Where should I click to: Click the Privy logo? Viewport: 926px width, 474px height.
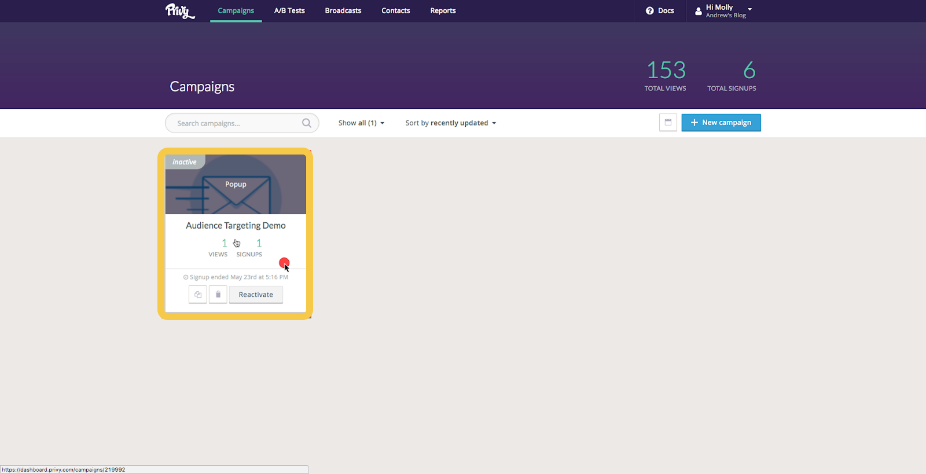[x=180, y=11]
